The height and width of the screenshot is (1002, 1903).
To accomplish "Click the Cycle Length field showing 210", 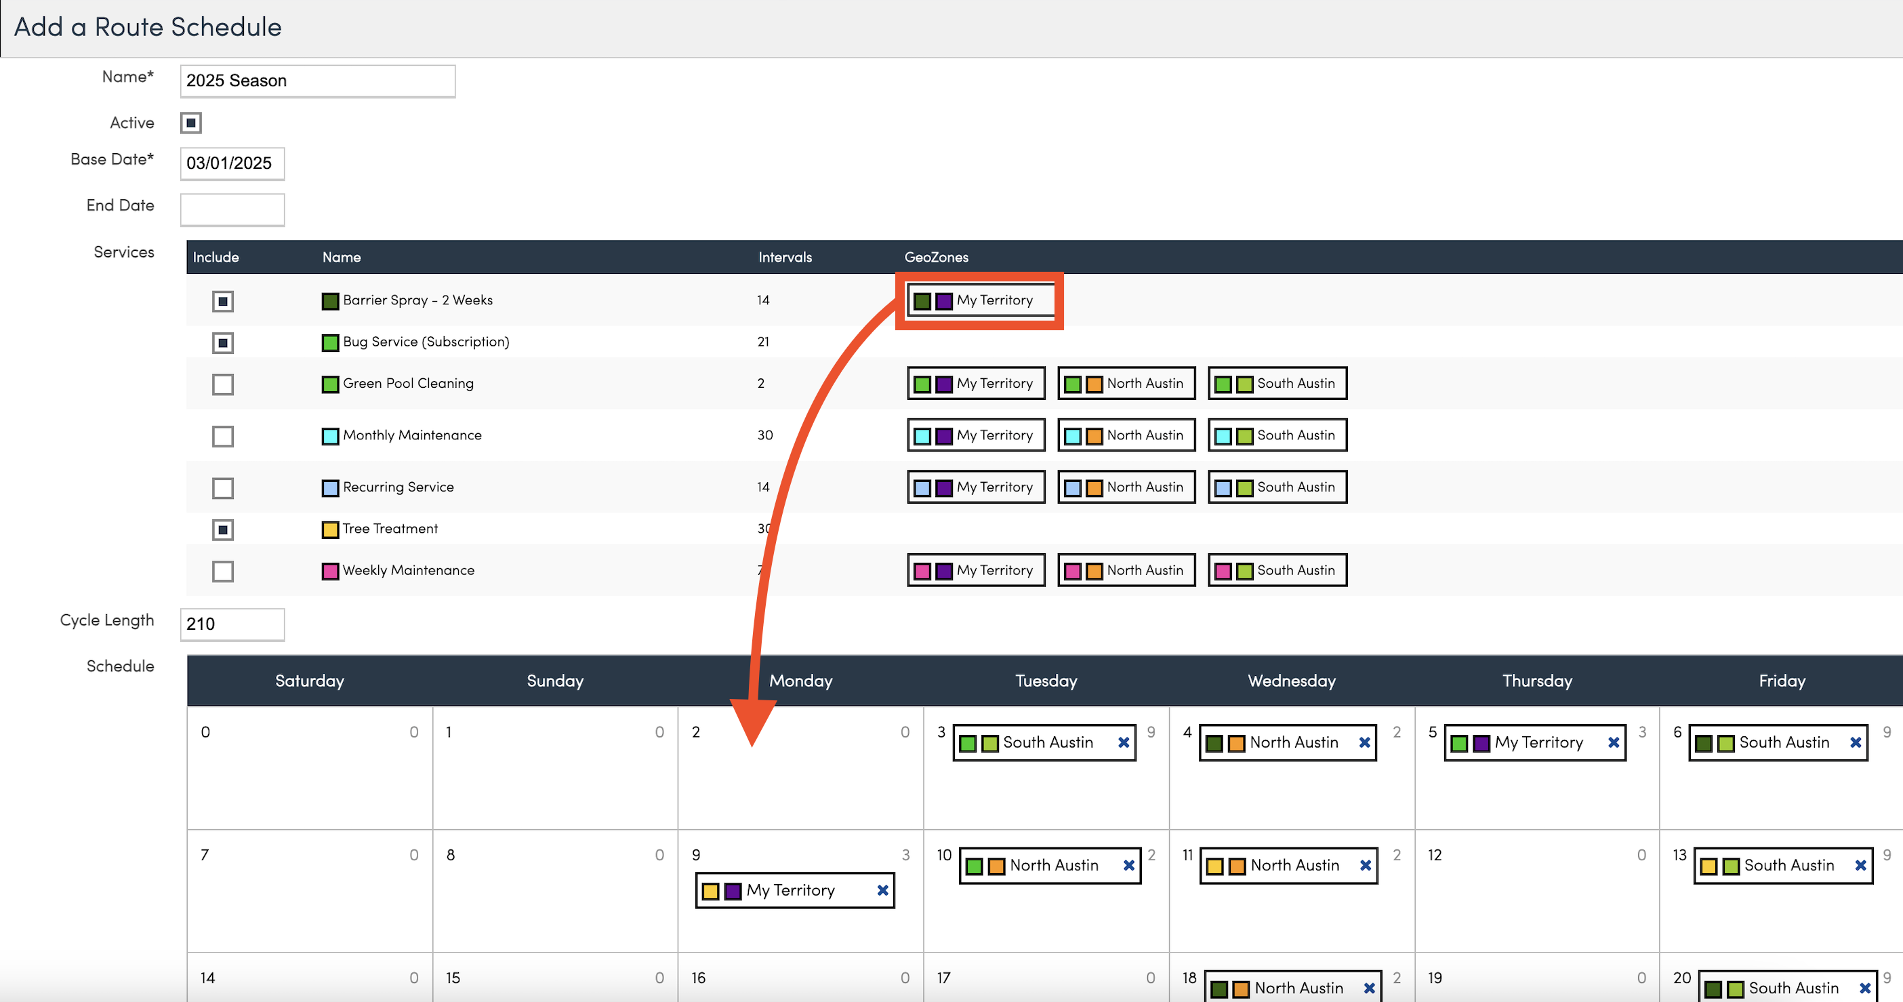I will 232,624.
